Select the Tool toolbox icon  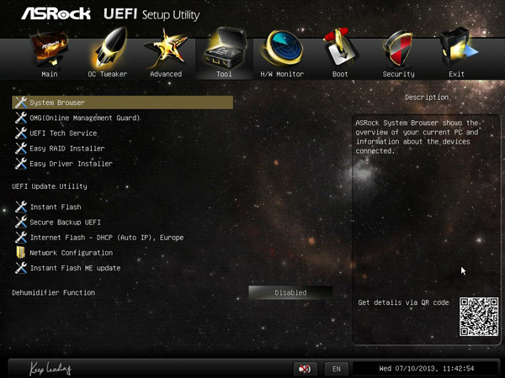click(x=225, y=48)
